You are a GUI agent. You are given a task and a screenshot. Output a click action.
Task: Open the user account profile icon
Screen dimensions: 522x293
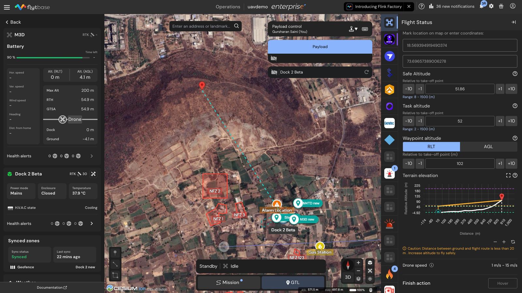(513, 6)
